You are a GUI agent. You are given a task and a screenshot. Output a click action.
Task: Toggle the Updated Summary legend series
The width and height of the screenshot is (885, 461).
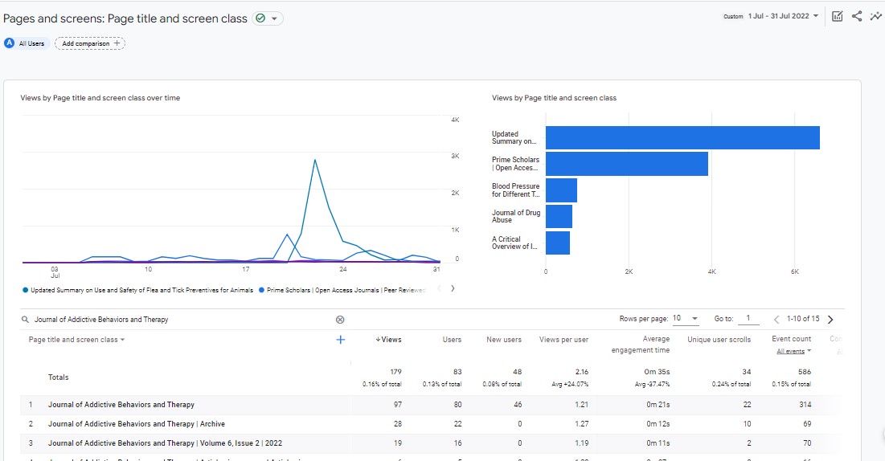click(141, 290)
